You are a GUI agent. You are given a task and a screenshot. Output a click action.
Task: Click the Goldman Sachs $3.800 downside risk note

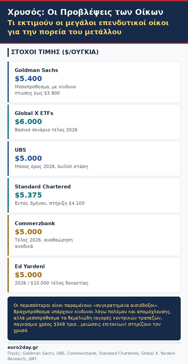(x=45, y=90)
